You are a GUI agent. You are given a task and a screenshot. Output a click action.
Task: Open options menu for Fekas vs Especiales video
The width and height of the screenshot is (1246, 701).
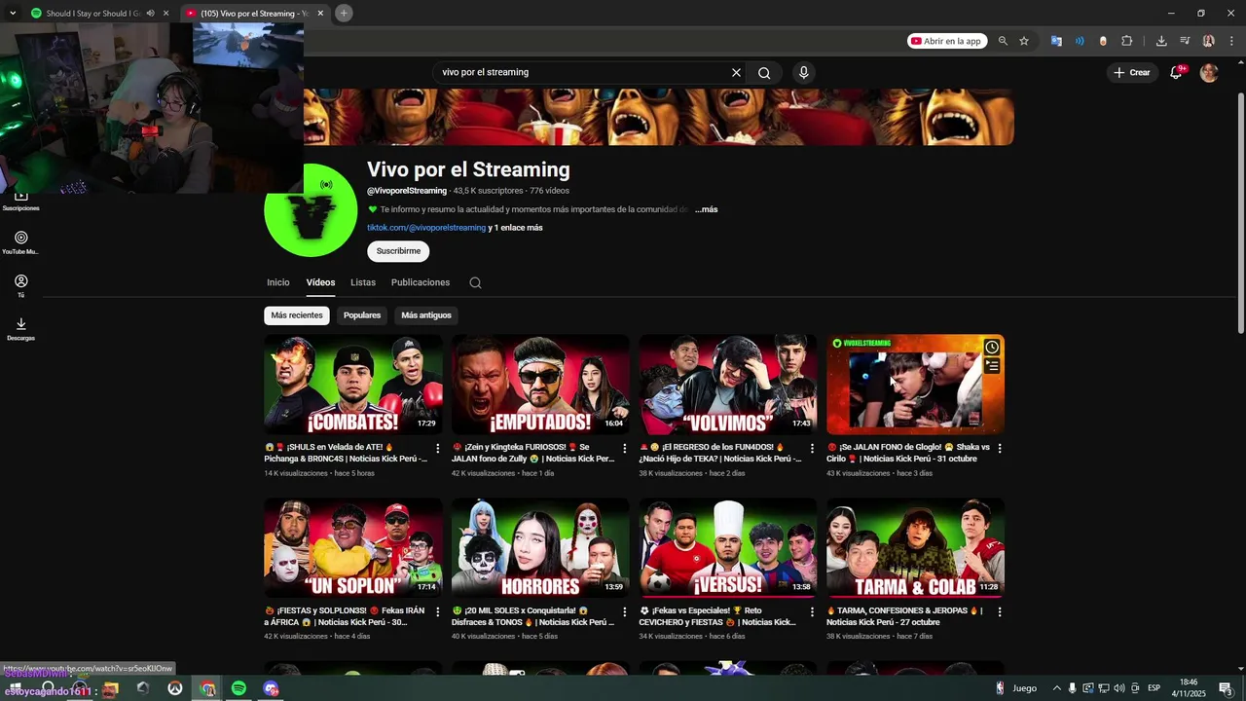point(812,611)
